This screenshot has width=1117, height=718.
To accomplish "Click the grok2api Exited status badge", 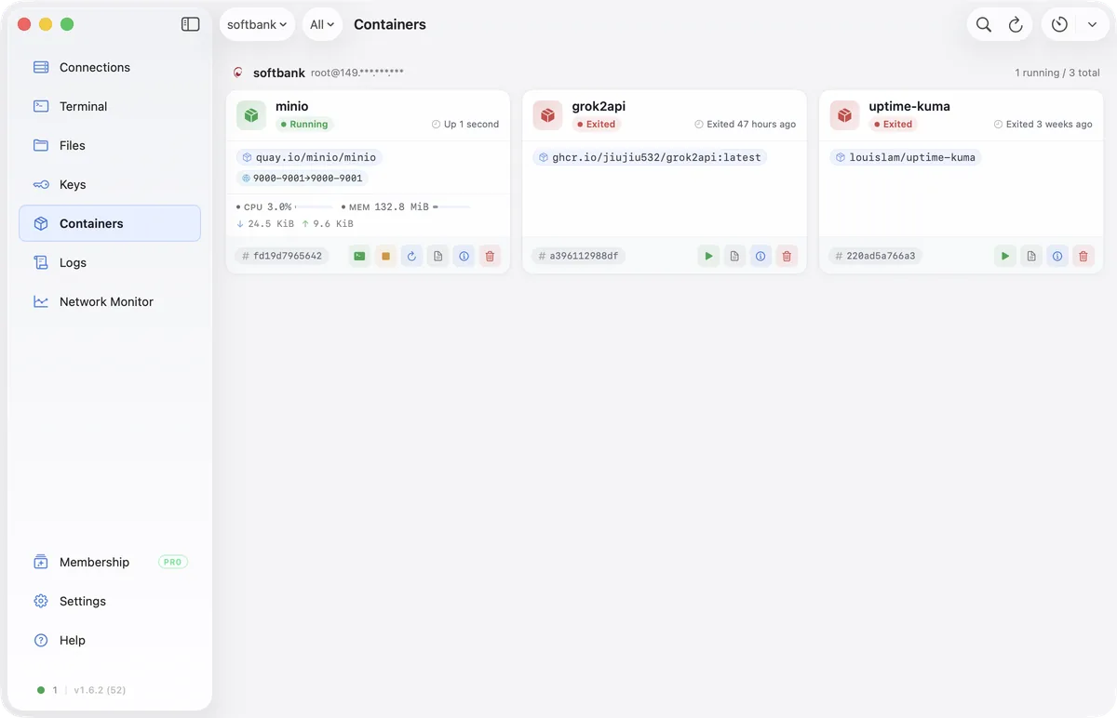I will coord(596,124).
